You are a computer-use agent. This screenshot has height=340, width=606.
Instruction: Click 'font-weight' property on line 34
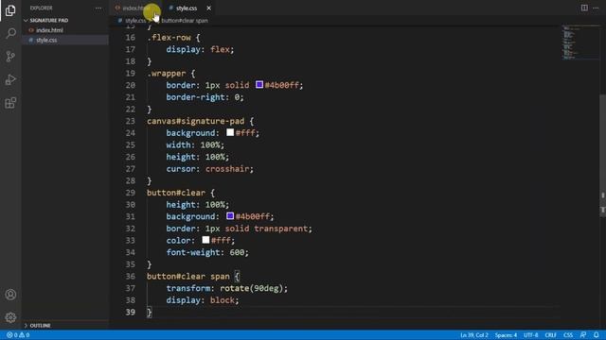click(x=193, y=252)
